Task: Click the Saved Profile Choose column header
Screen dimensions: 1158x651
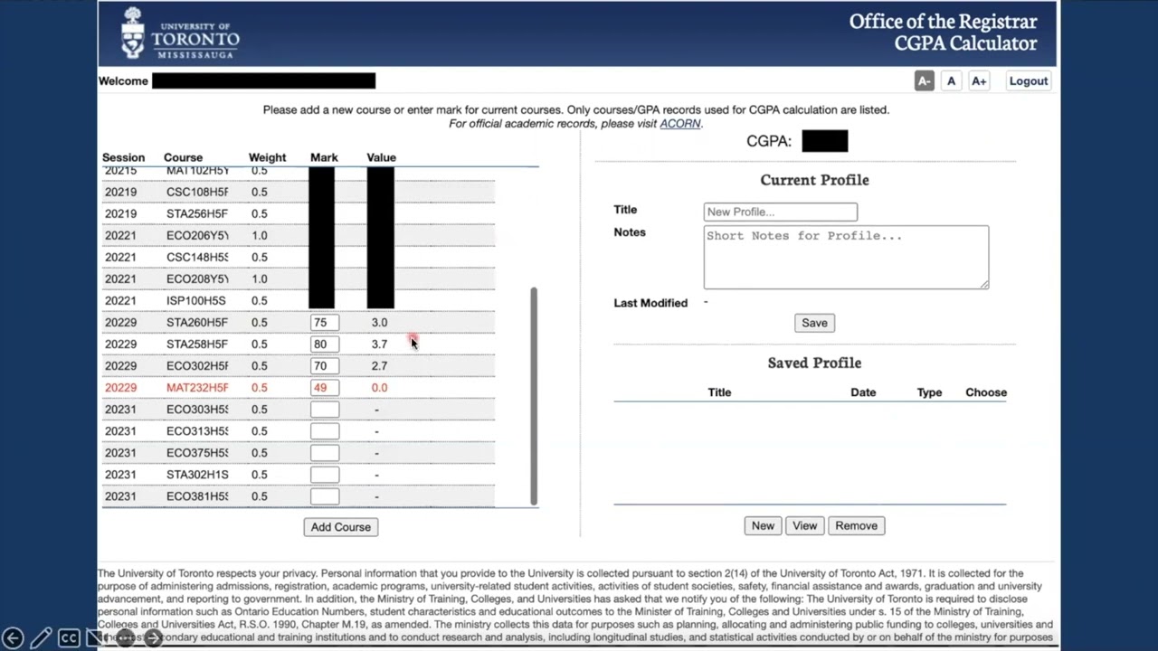Action: [x=986, y=392]
